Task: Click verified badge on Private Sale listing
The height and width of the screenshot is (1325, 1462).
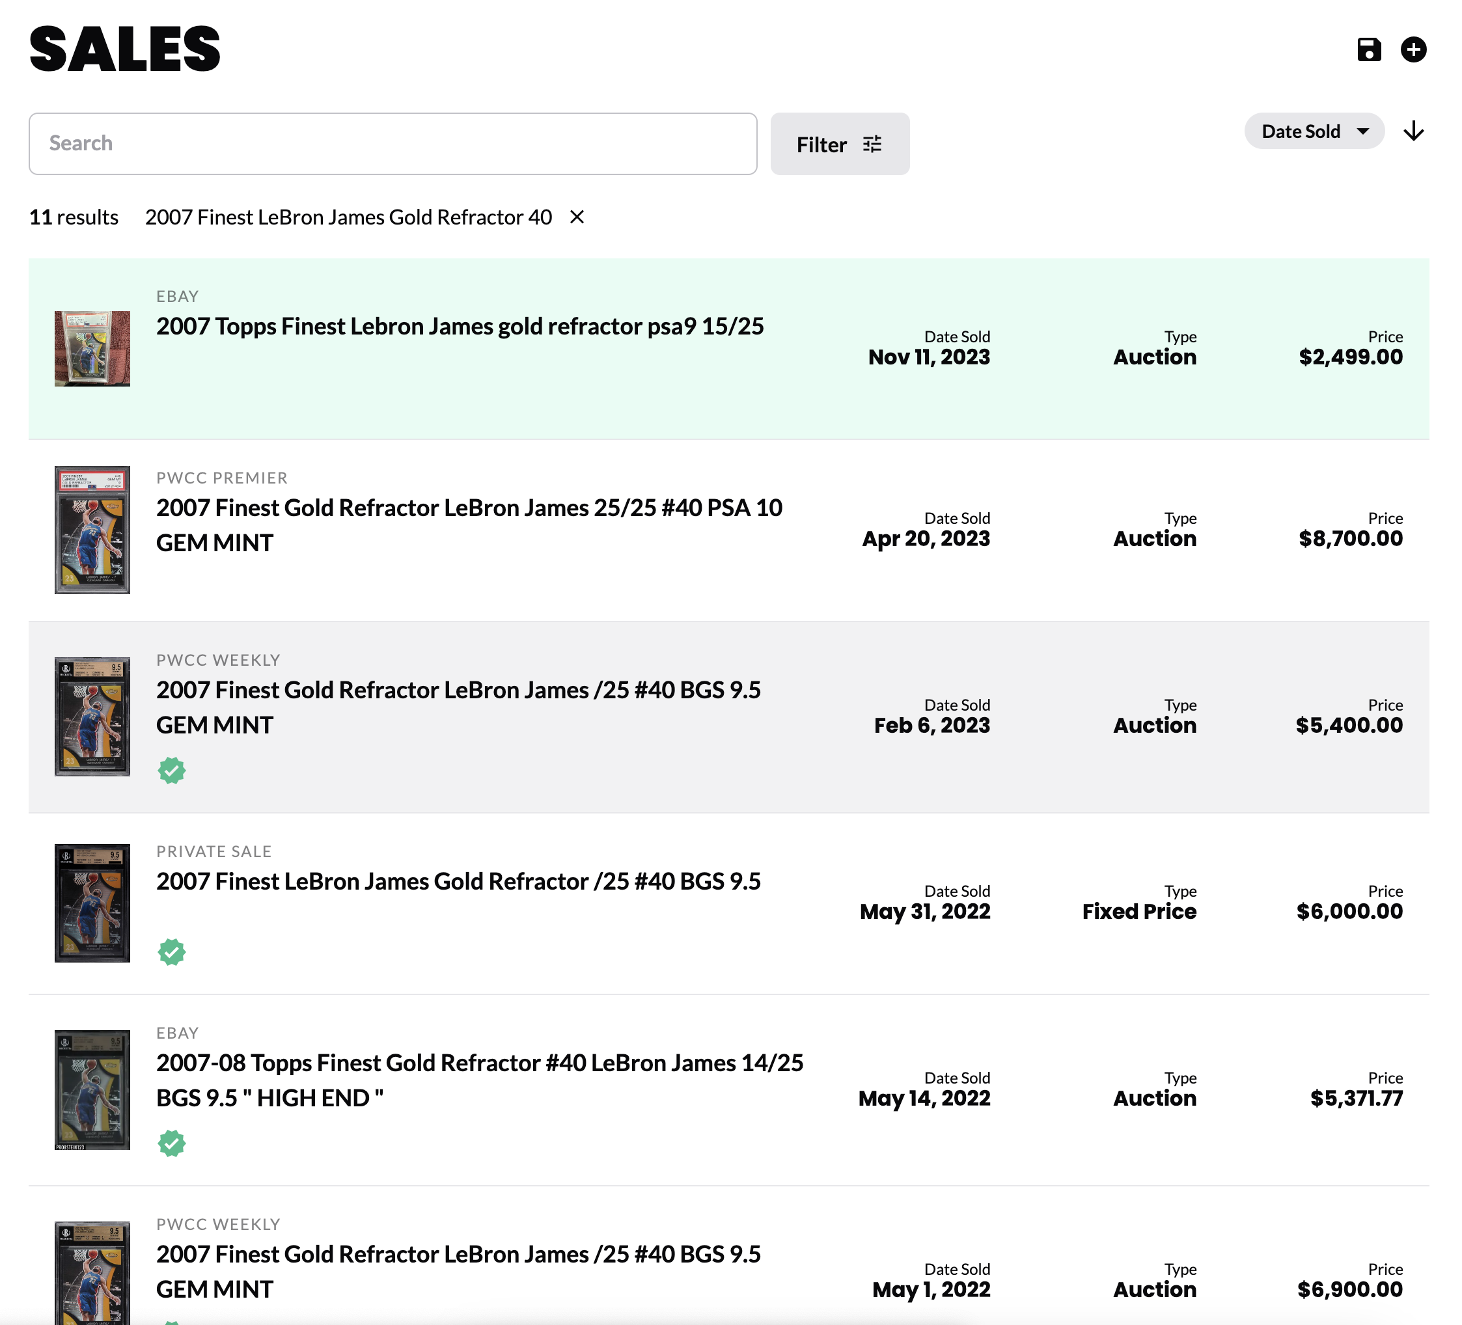Action: tap(172, 951)
